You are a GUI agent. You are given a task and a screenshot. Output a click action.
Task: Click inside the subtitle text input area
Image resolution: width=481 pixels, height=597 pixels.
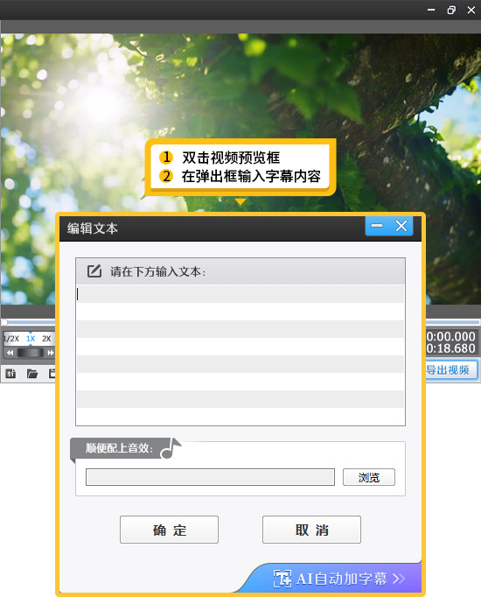click(x=240, y=355)
